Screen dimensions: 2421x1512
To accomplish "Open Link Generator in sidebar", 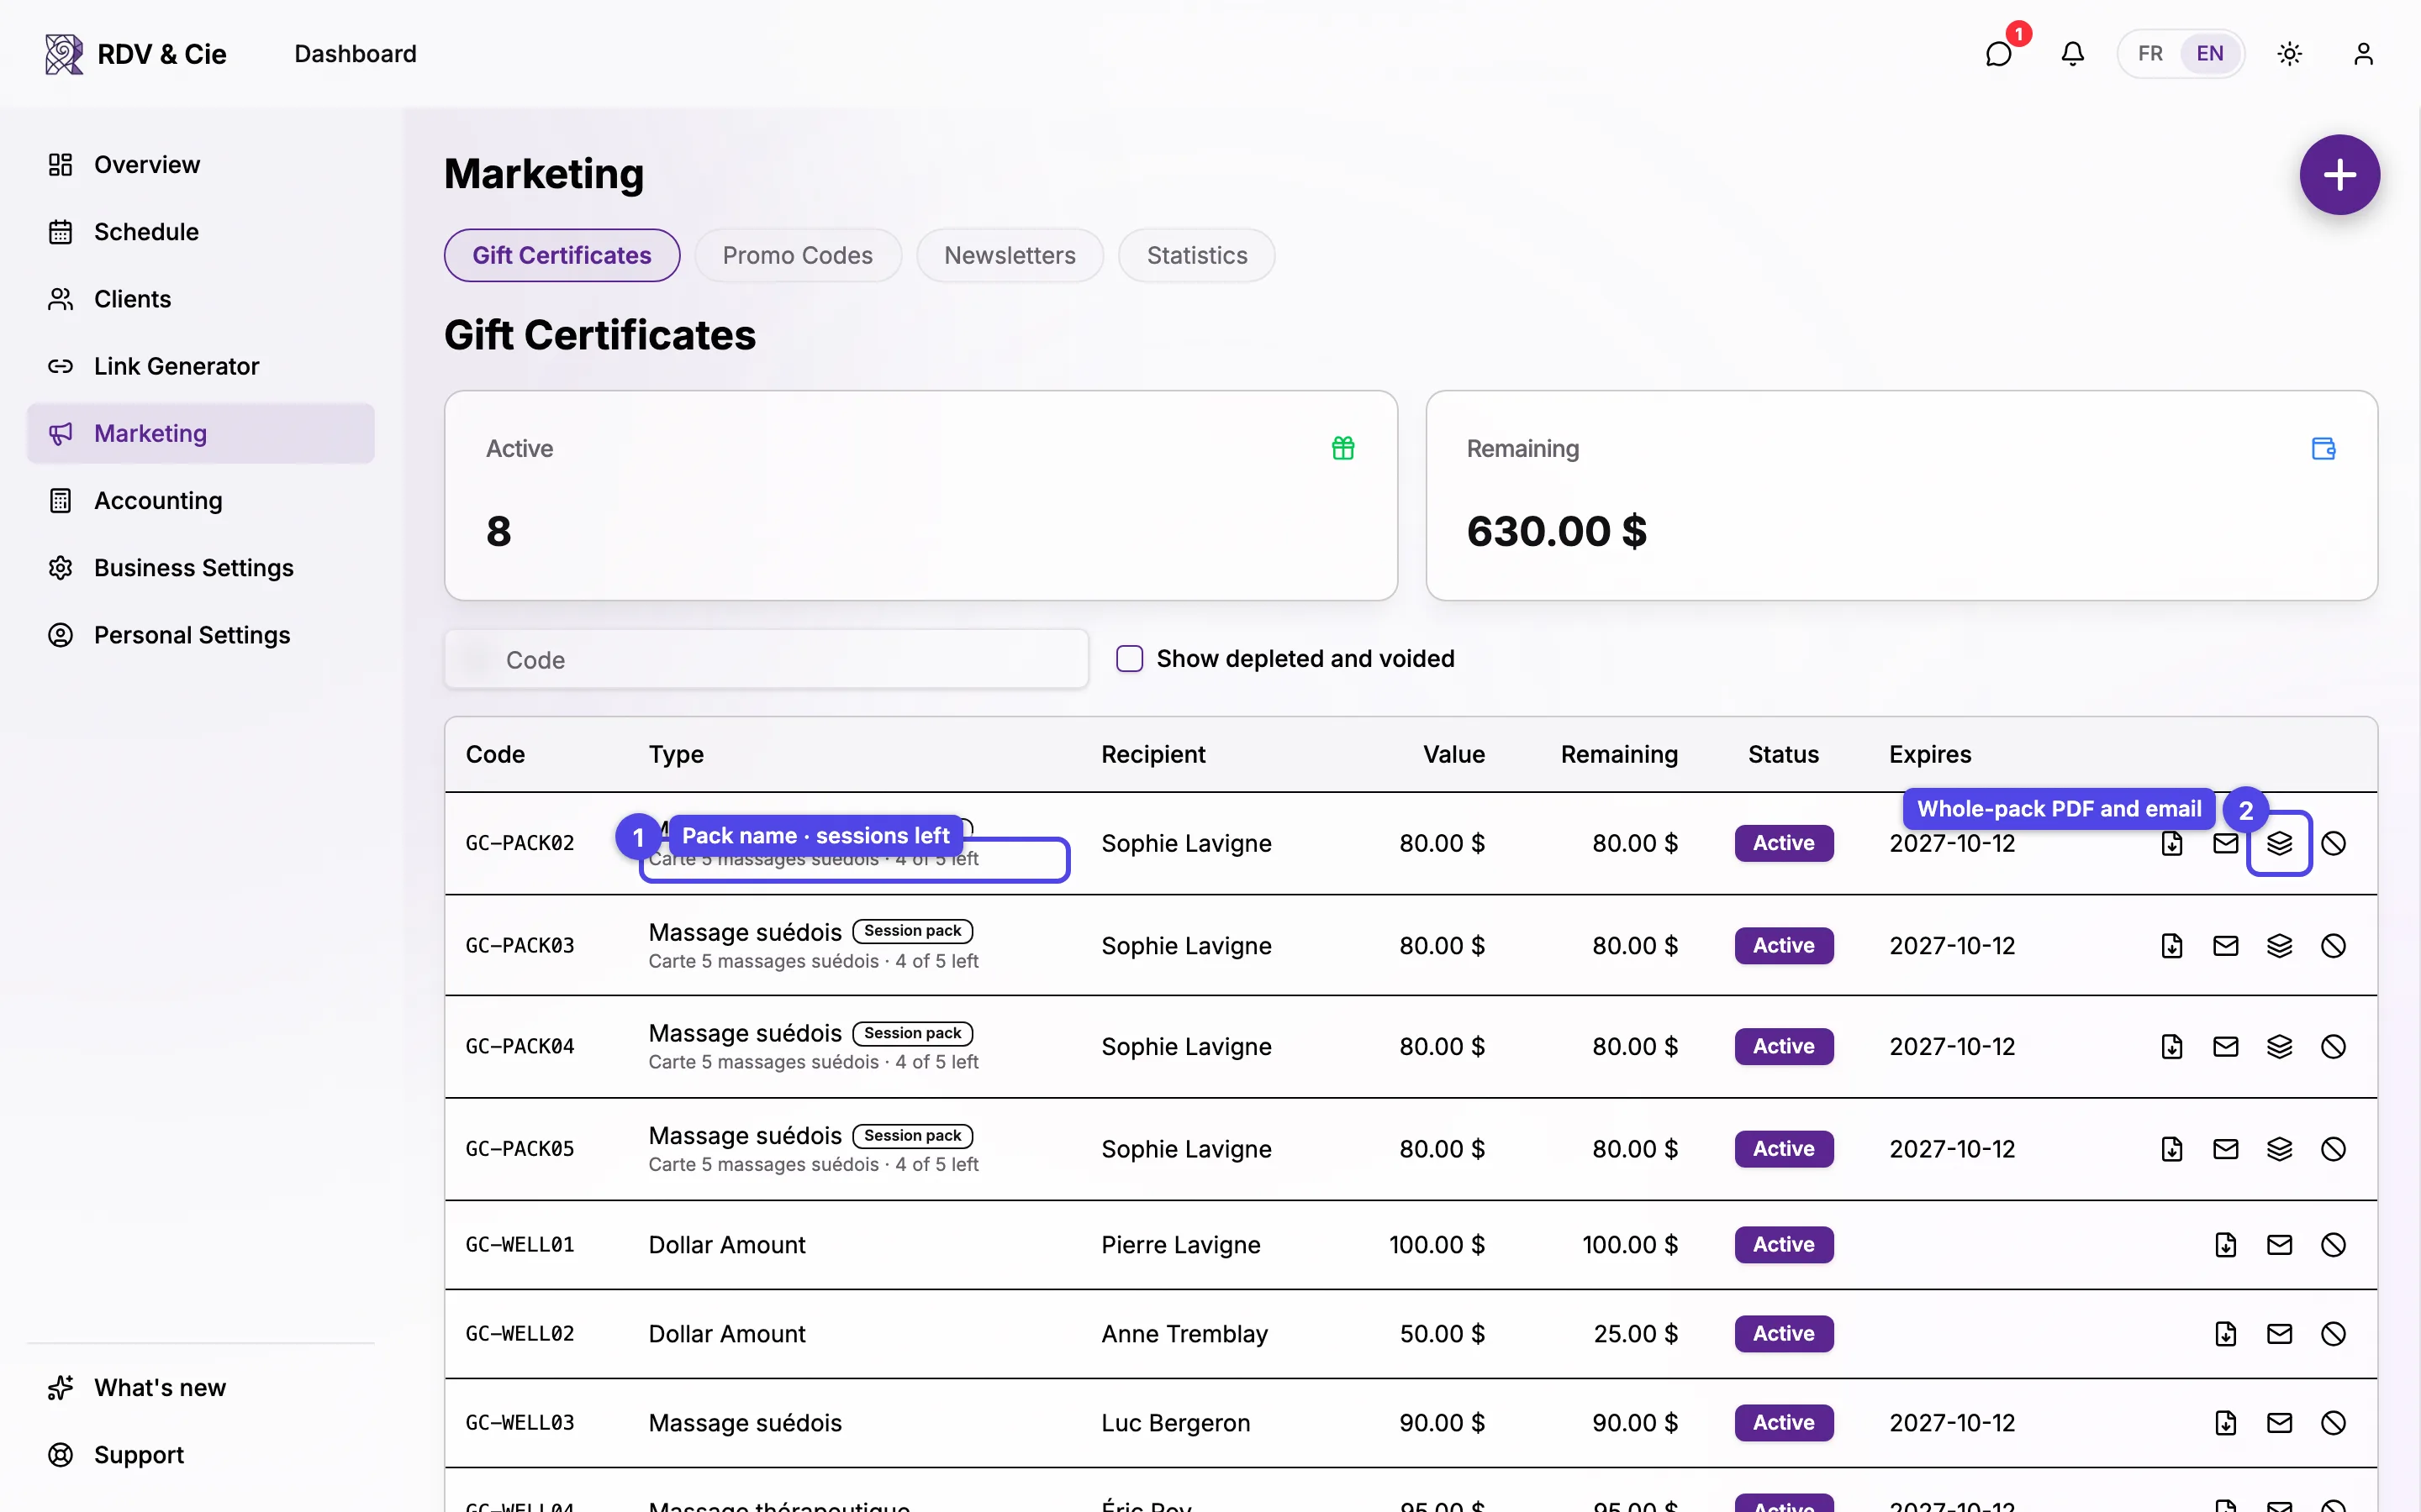I will tap(200, 366).
